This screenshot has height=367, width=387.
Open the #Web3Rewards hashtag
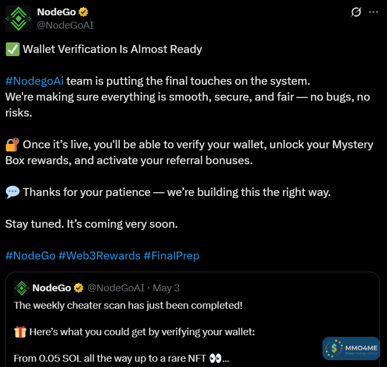(99, 256)
